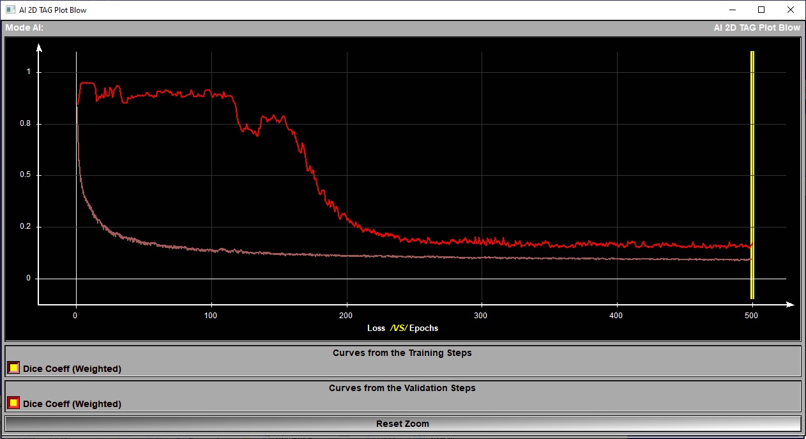Click the y-axis tick label 0.8
Image resolution: width=806 pixels, height=439 pixels.
point(26,124)
